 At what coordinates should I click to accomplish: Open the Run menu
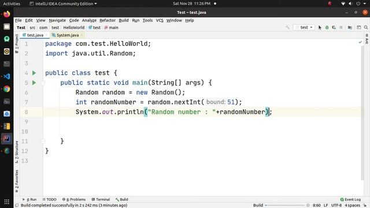[x=136, y=20]
